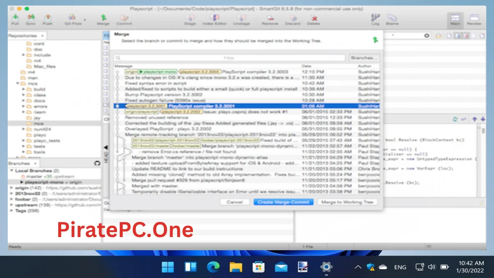Click Create Merge-Commit button

point(283,202)
